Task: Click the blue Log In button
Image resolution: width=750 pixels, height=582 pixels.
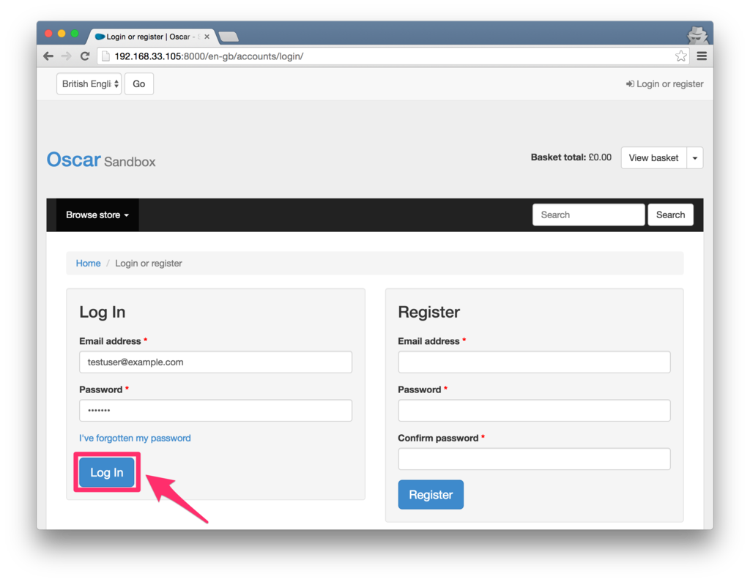Action: (107, 472)
